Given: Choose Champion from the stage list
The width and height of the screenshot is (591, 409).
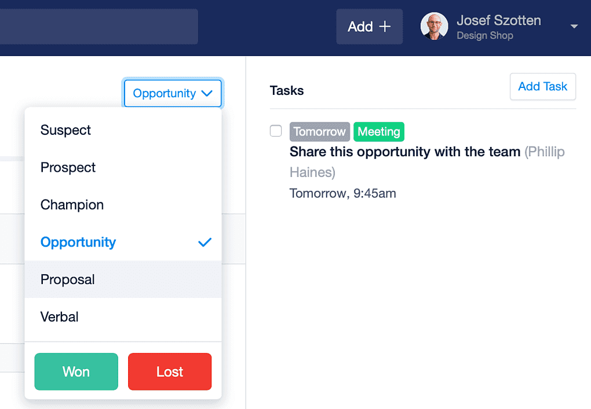Looking at the screenshot, I should [x=123, y=205].
